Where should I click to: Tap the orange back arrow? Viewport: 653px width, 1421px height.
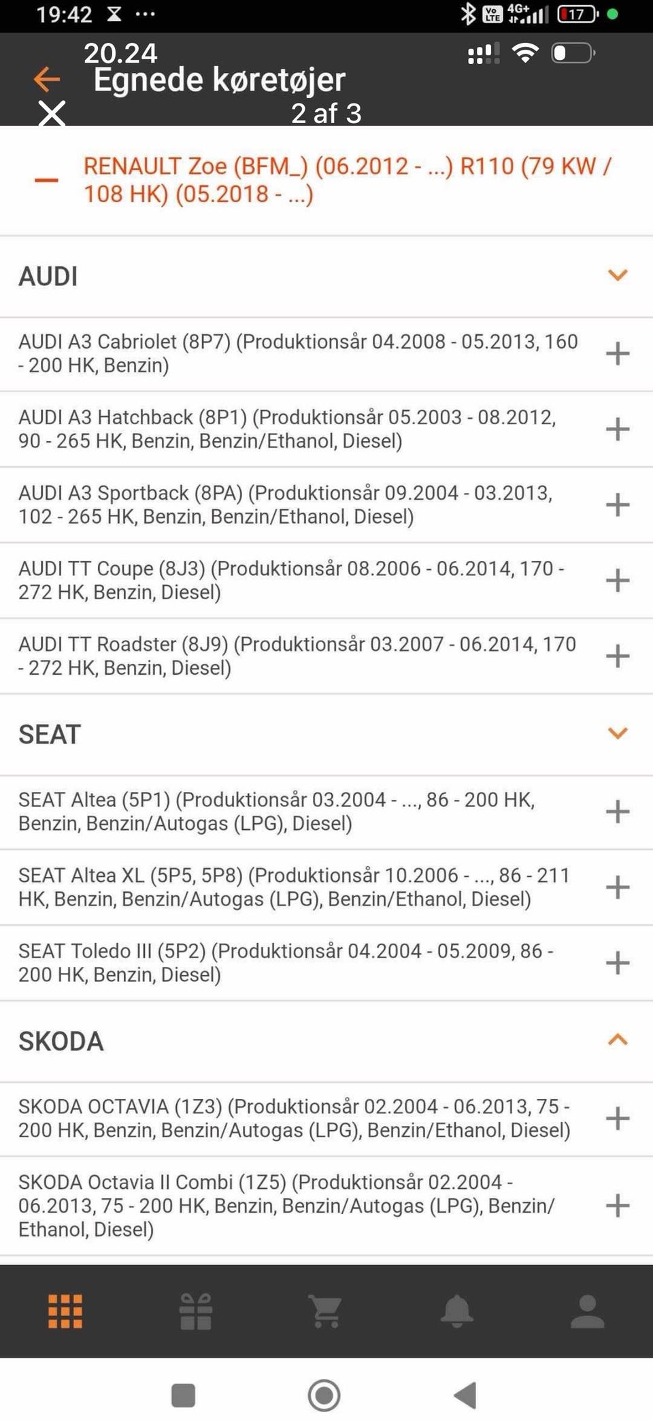click(x=47, y=79)
